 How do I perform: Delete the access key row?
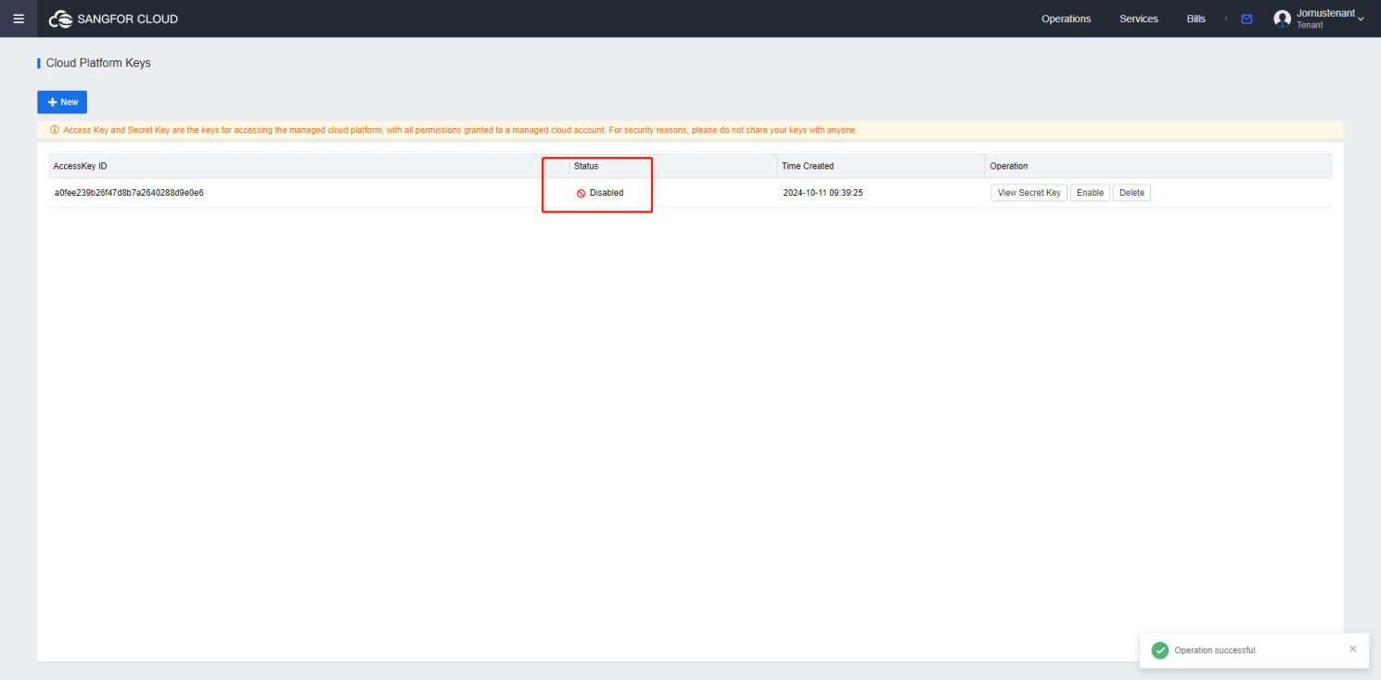coord(1132,193)
